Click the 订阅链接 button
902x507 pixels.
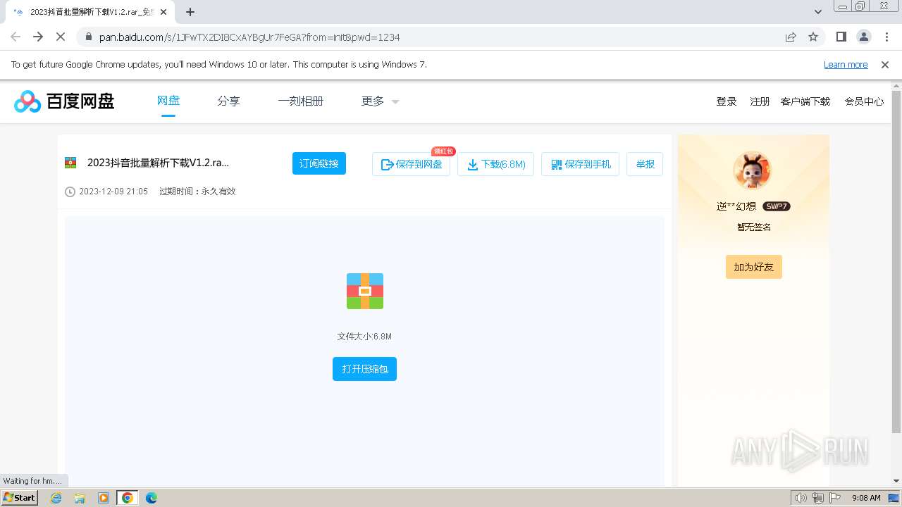click(319, 163)
